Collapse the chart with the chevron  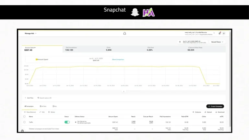click(124, 91)
